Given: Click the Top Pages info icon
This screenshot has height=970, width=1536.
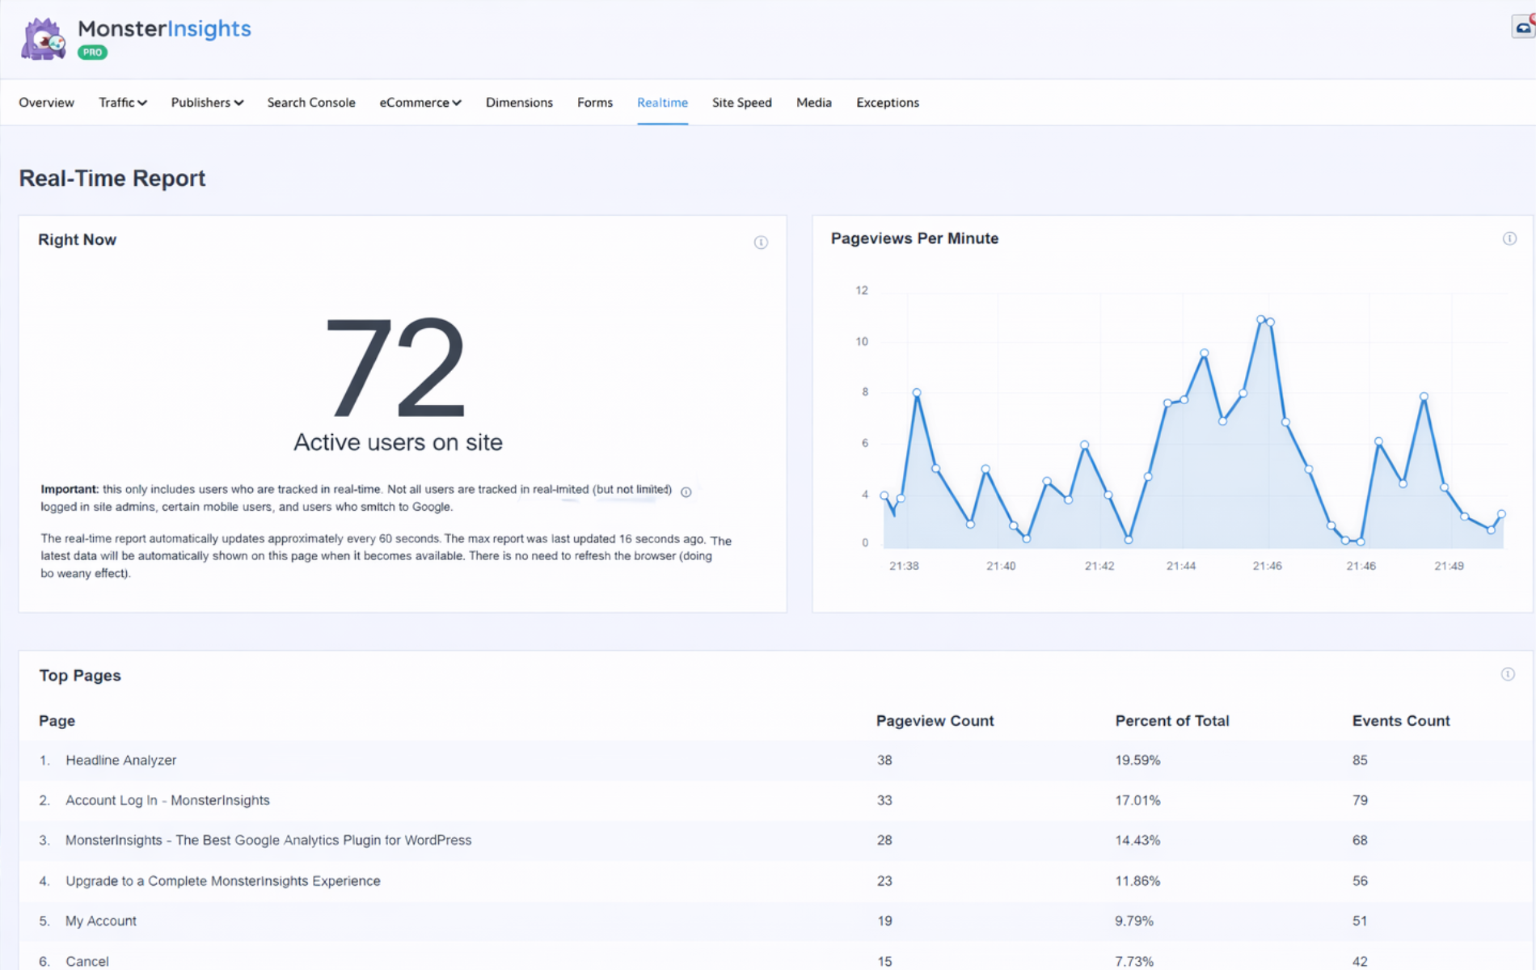Looking at the screenshot, I should (x=1508, y=674).
